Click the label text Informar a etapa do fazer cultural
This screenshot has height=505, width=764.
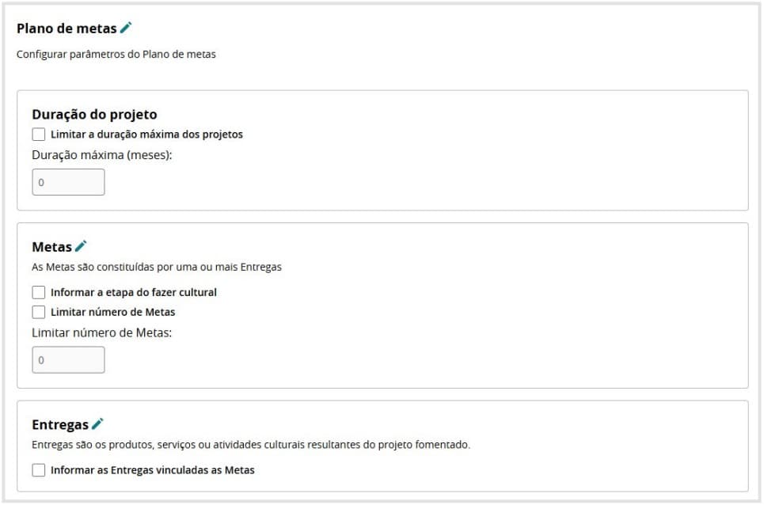tap(133, 292)
